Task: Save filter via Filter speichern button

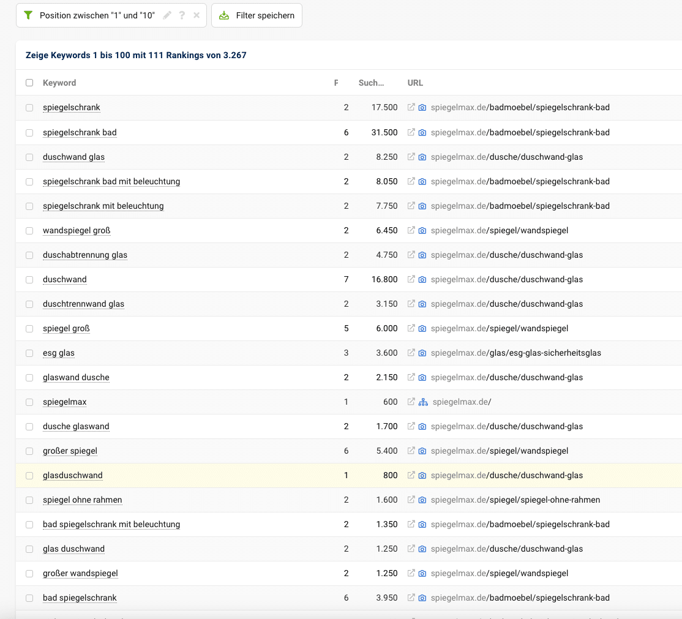Action: click(257, 16)
